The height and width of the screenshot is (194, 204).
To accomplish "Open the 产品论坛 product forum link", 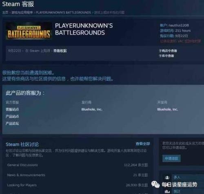I will pyautogui.click(x=12, y=123).
